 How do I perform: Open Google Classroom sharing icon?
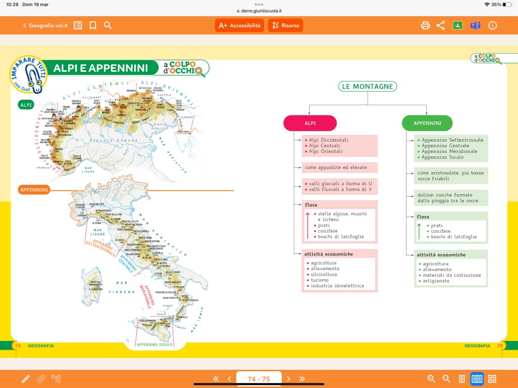(458, 25)
